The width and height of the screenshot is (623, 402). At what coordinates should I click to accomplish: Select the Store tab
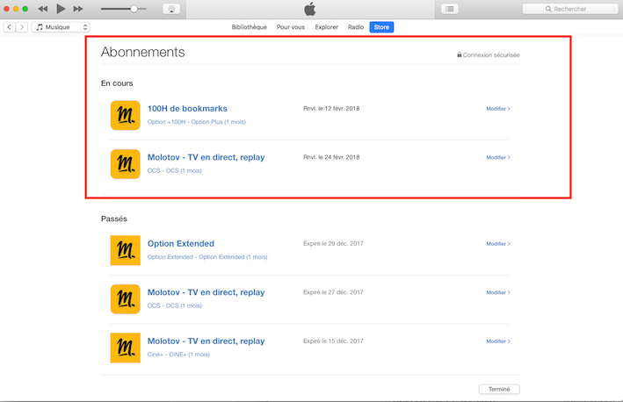tap(381, 27)
